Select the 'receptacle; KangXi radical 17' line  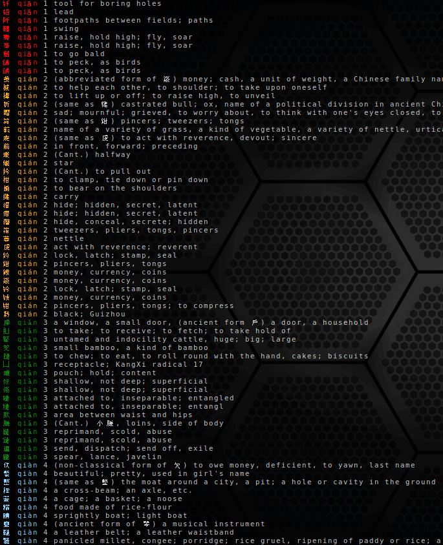pyautogui.click(x=128, y=365)
